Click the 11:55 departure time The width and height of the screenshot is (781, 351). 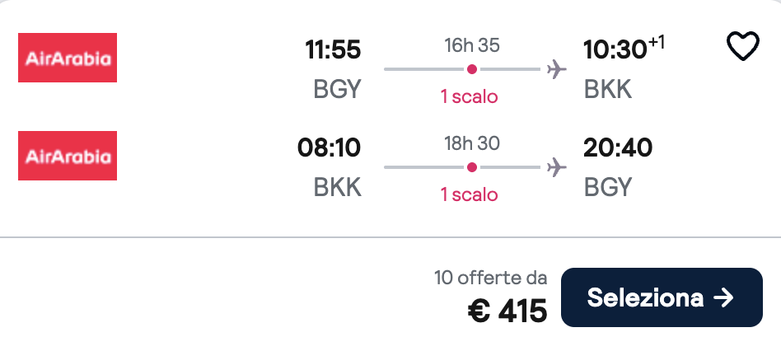coord(333,50)
